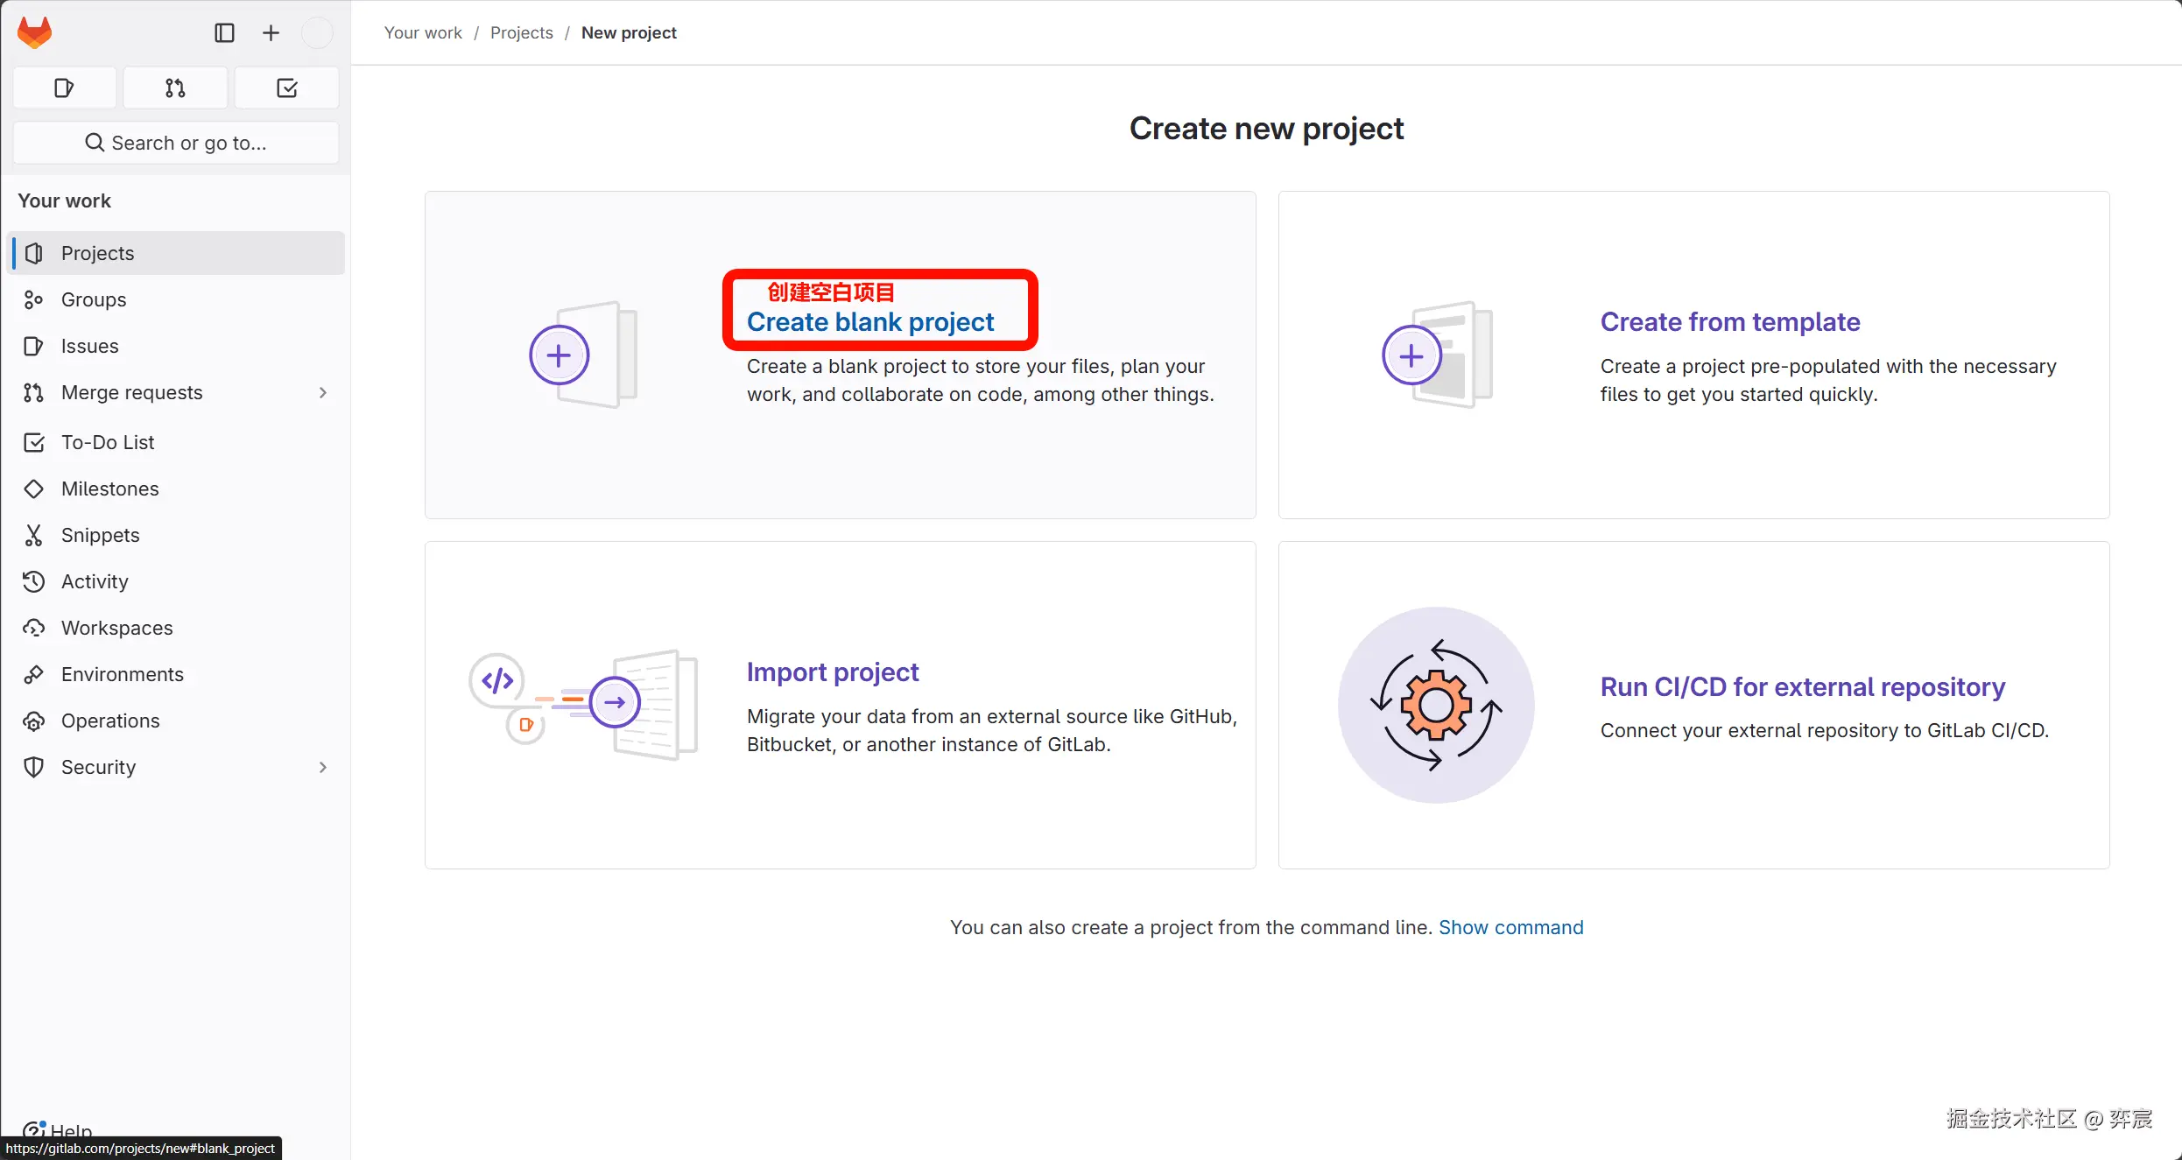Click the Milestones diamond icon
Image resolution: width=2182 pixels, height=1160 pixels.
pyautogui.click(x=34, y=489)
